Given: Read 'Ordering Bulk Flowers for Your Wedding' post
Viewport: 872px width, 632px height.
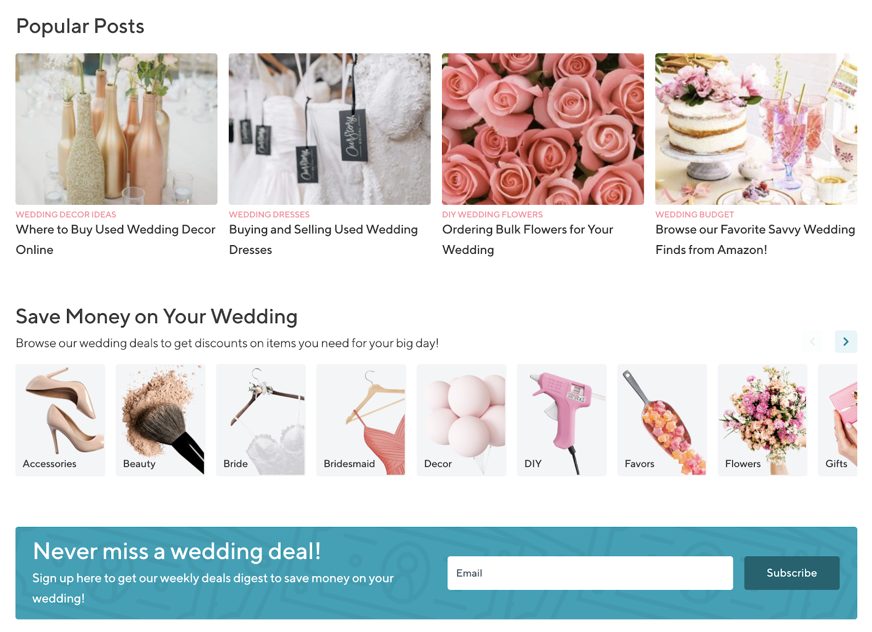Looking at the screenshot, I should (528, 240).
